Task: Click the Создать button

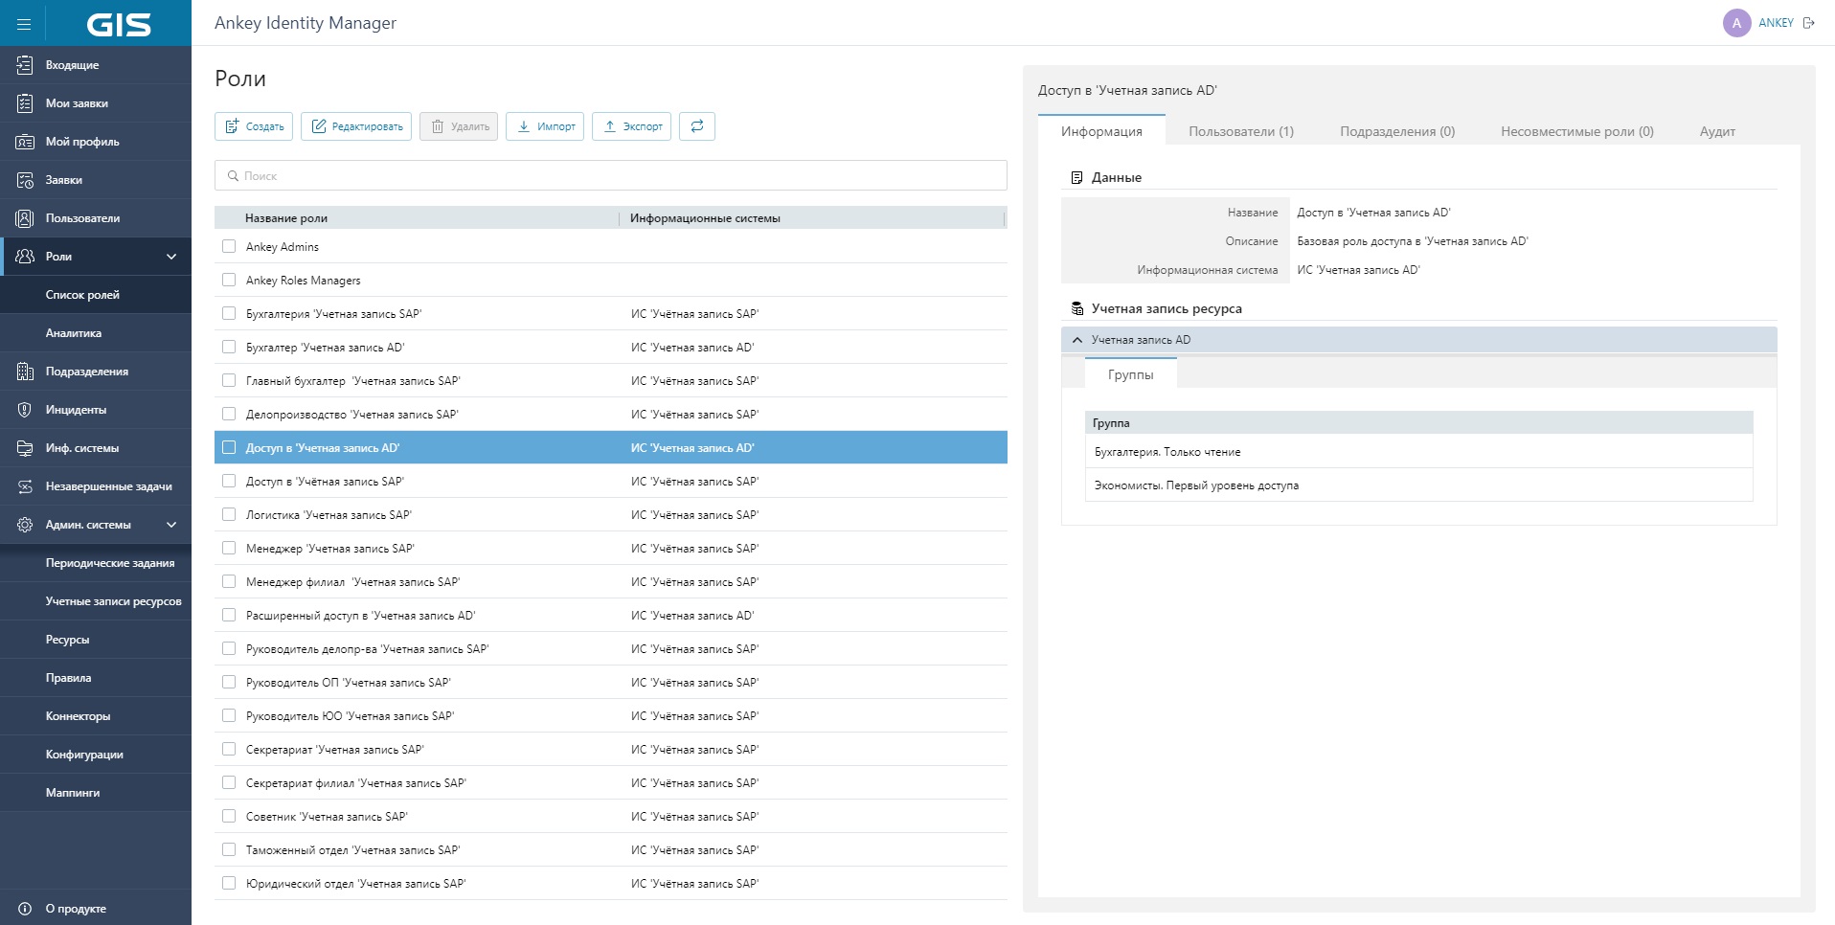Action: (x=254, y=126)
